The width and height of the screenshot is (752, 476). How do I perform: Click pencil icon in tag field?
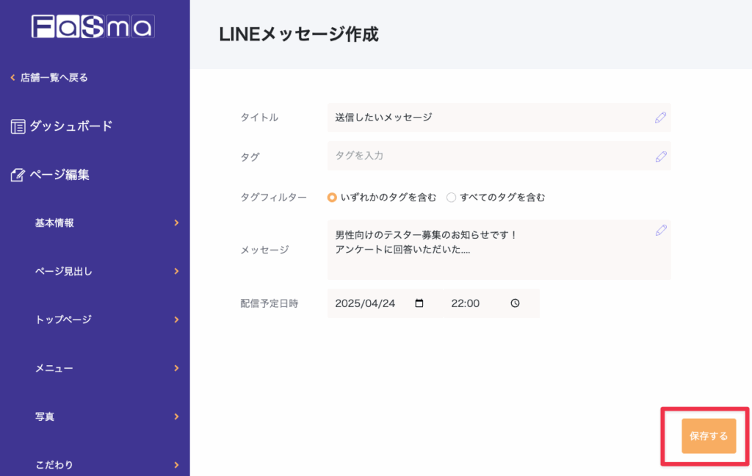[x=660, y=156]
